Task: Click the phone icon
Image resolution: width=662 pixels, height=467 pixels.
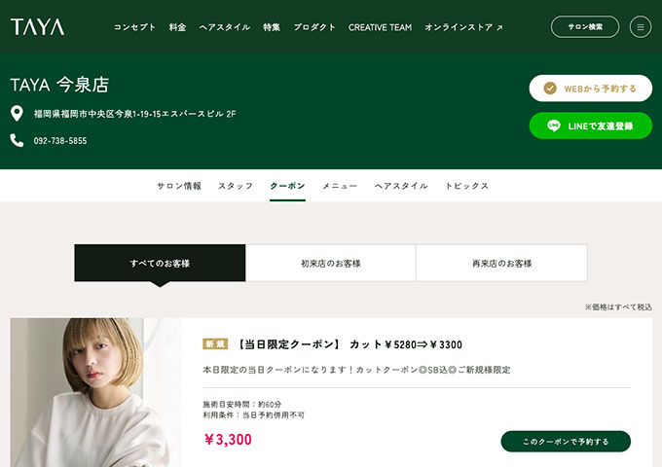Action: click(17, 140)
